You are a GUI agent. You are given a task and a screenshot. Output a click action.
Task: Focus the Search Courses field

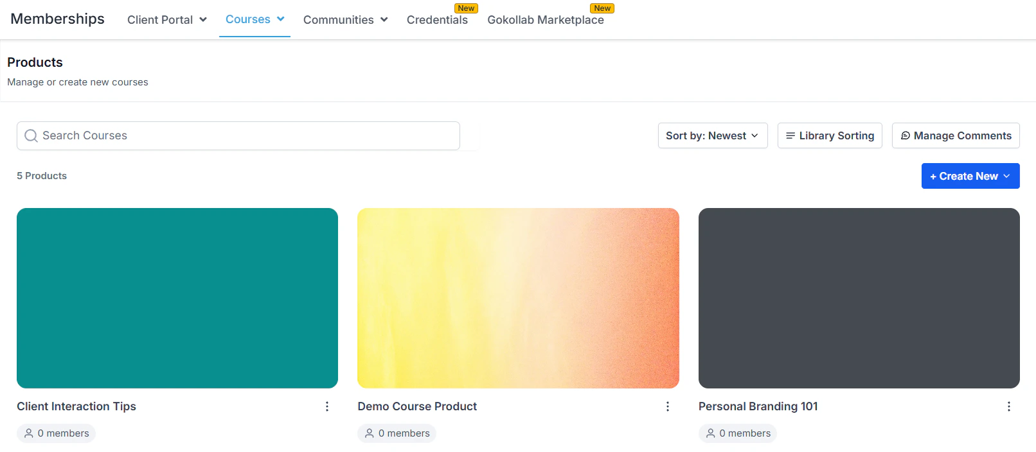point(238,135)
